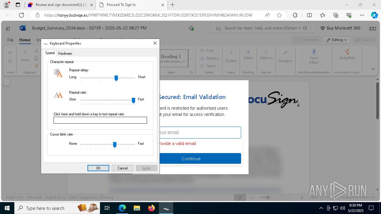Click the Undo arrow in ribbon
The height and width of the screenshot is (214, 381).
coord(10,53)
